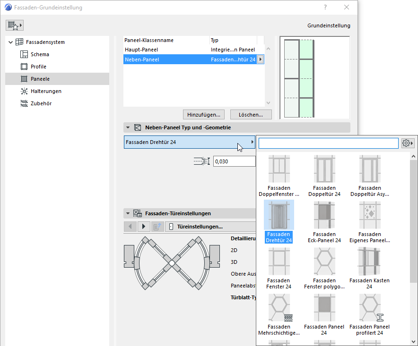Click the facade panel preview image
Image resolution: width=418 pixels, height=346 pixels.
(x=315, y=78)
